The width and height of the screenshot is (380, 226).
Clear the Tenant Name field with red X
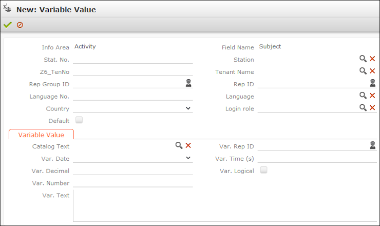372,71
